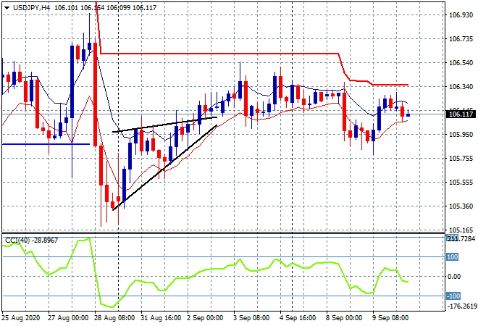Click the 25 Aug 2020 date label
This screenshot has height=326, width=478.
(x=21, y=318)
